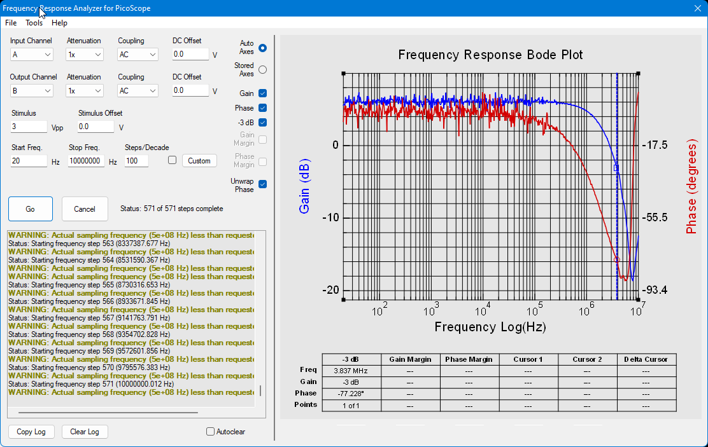
Task: Open the Help menu
Action: 59,22
